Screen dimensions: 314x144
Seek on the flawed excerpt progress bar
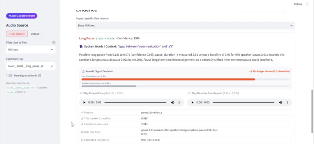coord(135,102)
